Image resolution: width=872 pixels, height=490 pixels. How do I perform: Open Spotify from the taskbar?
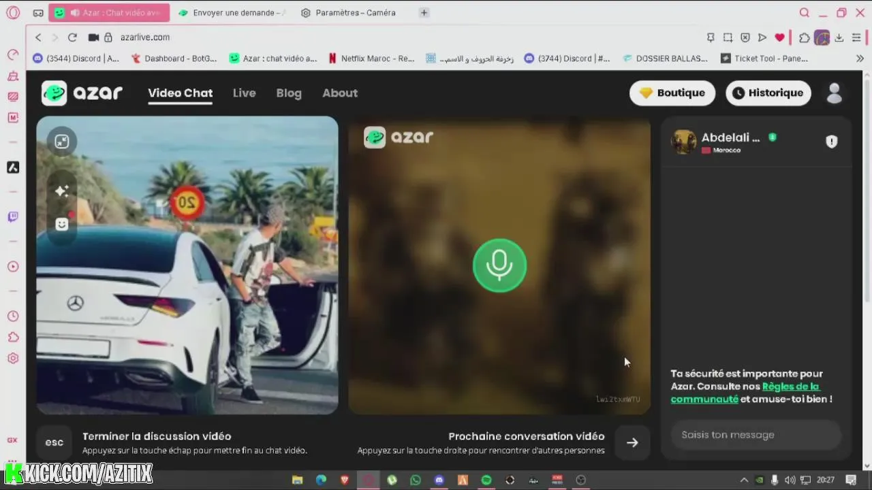pyautogui.click(x=486, y=480)
